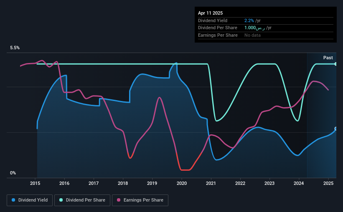Click the Apr 11 2025 tooltip date
The image size is (343, 212).
210,13
